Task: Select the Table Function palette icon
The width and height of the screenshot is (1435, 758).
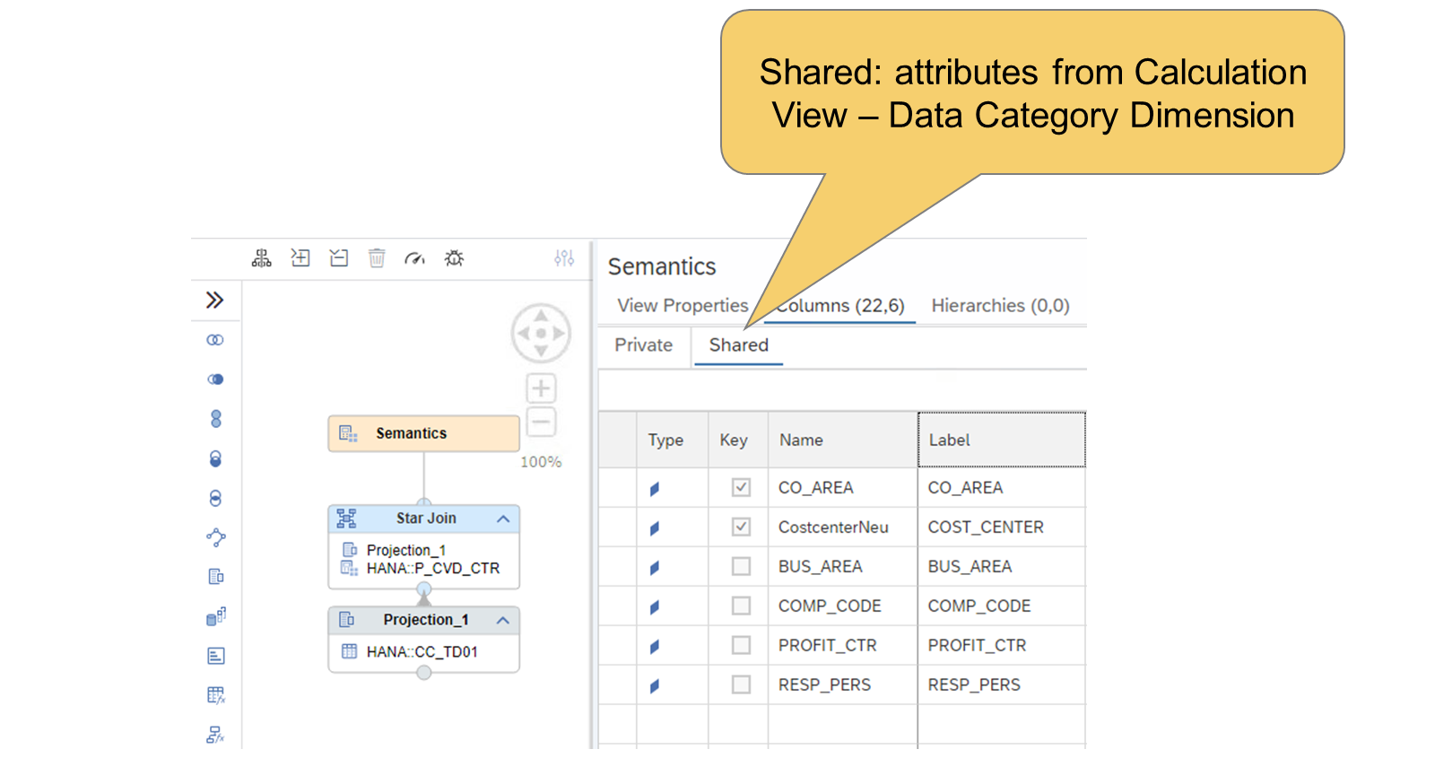Action: coord(215,695)
